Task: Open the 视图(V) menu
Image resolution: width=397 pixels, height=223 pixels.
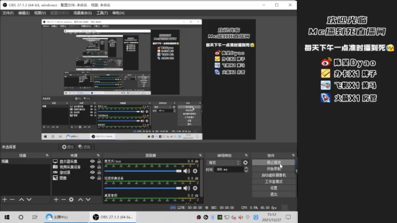Action: tap(40, 13)
